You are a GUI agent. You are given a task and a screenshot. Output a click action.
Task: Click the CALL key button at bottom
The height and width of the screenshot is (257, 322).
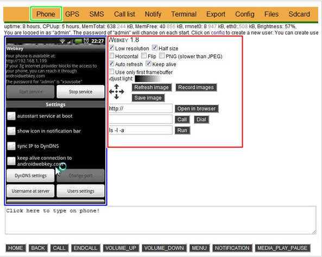[59, 248]
